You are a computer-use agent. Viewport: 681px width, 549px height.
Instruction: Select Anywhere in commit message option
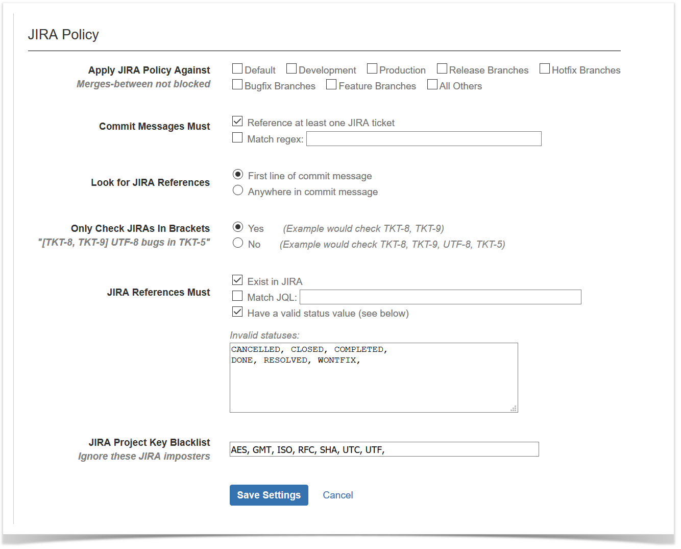tap(238, 190)
